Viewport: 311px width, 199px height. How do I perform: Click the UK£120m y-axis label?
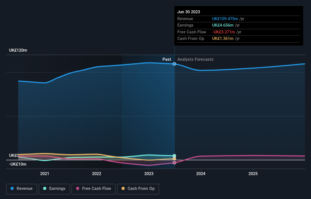pos(18,50)
